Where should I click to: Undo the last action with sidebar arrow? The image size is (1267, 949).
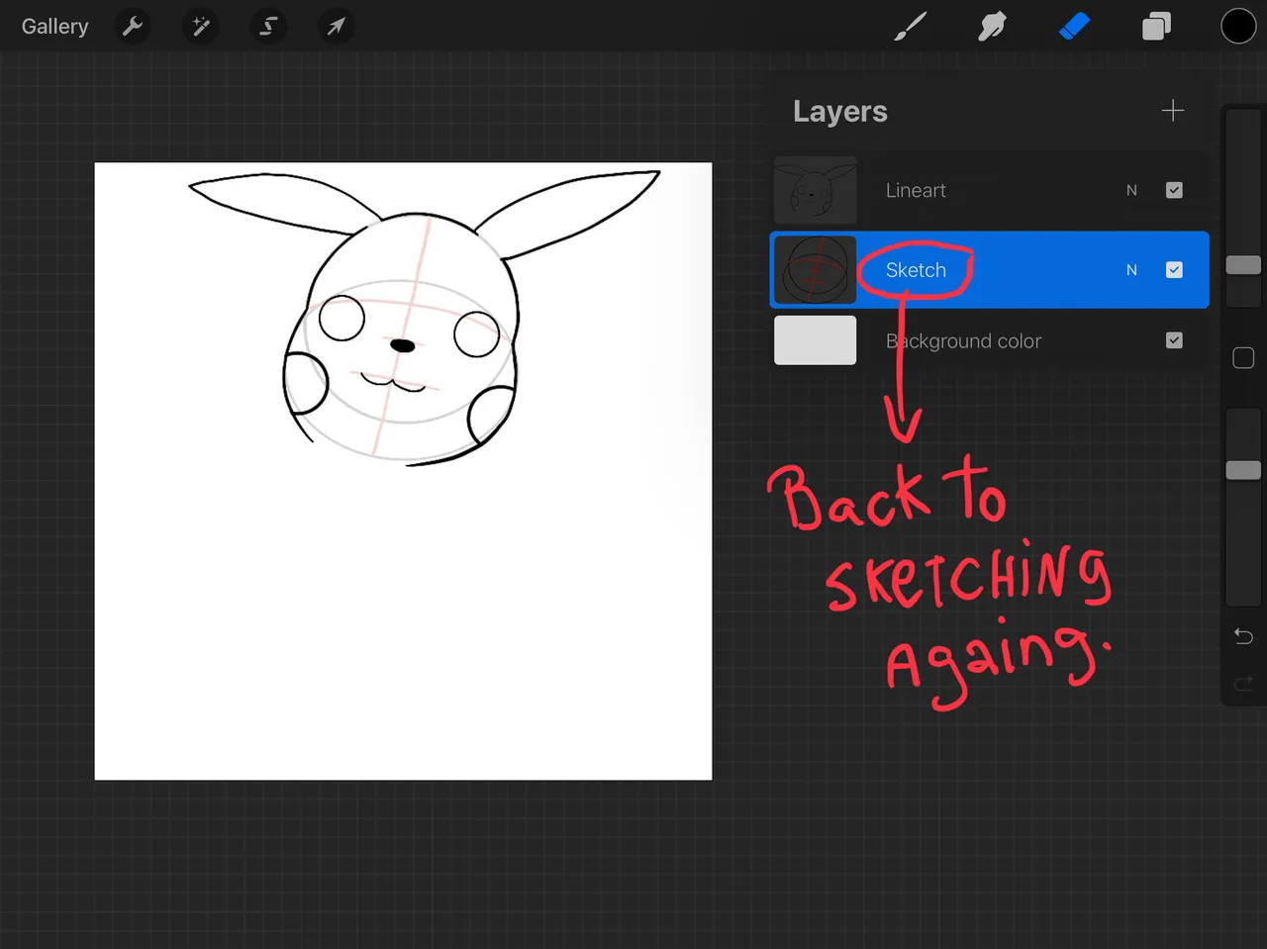pos(1243,635)
